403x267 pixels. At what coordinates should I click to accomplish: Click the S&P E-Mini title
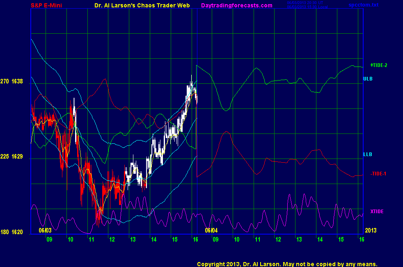point(47,5)
